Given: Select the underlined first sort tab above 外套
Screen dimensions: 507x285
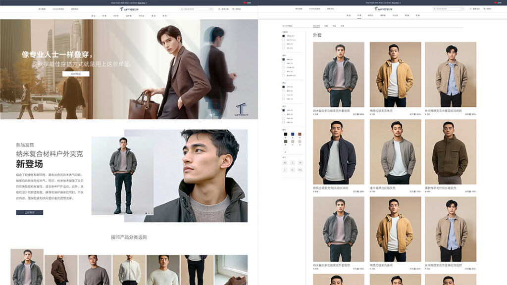Looking at the screenshot, I should point(316,26).
